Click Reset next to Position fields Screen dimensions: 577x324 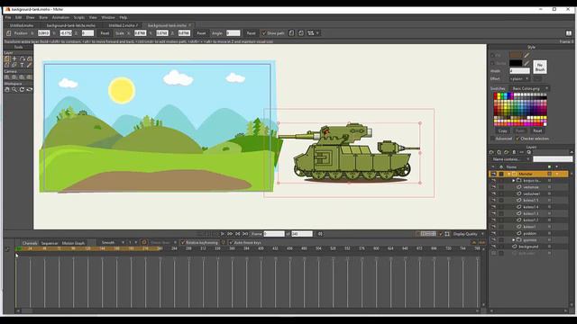pyautogui.click(x=105, y=33)
